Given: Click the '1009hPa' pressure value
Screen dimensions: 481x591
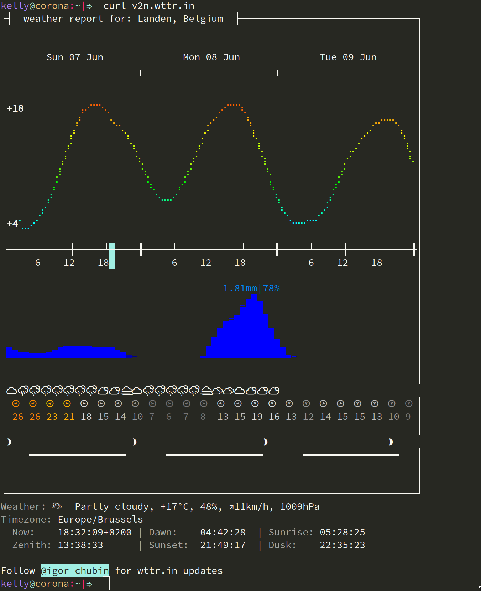Looking at the screenshot, I should [300, 506].
